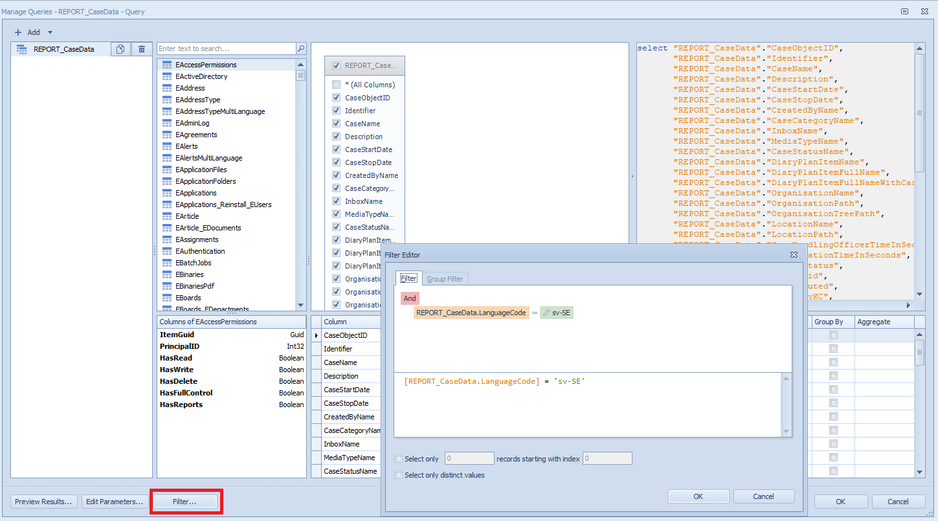Image resolution: width=938 pixels, height=521 pixels.
Task: Click the search magnifier icon
Action: pyautogui.click(x=301, y=49)
